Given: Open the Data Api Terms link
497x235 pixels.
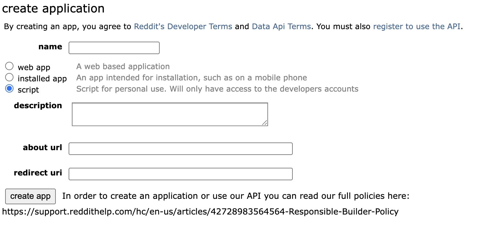Looking at the screenshot, I should coord(281,27).
